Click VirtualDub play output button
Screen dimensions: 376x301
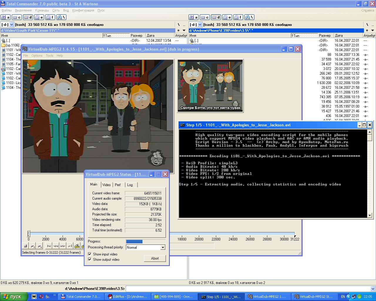click(x=40, y=246)
